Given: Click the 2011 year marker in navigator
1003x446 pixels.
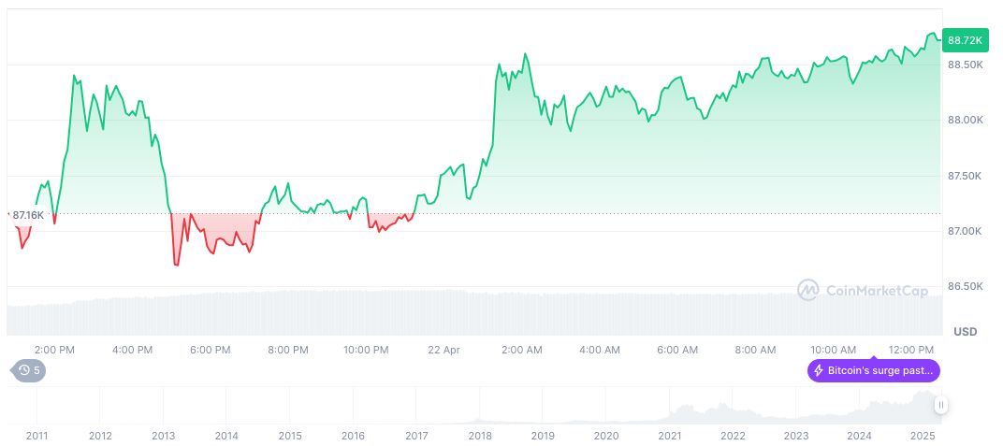Looking at the screenshot, I should click(36, 436).
